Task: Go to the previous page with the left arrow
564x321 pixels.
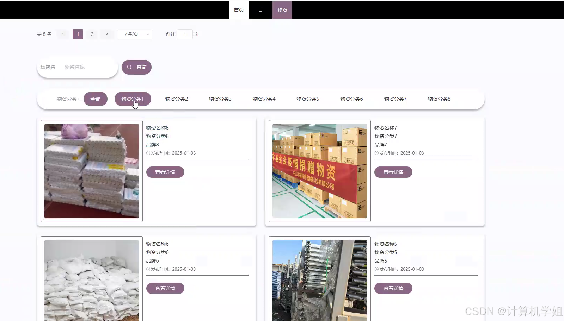Action: 63,34
